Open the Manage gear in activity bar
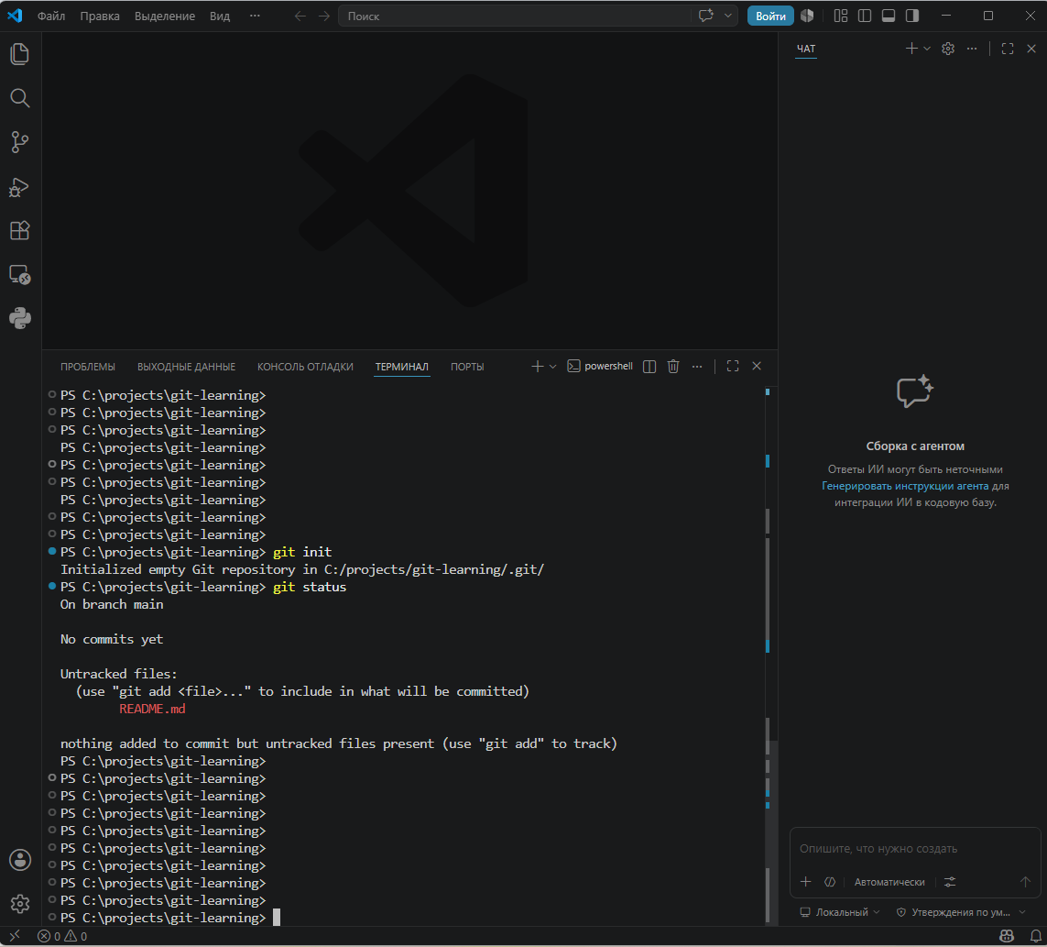 tap(20, 904)
